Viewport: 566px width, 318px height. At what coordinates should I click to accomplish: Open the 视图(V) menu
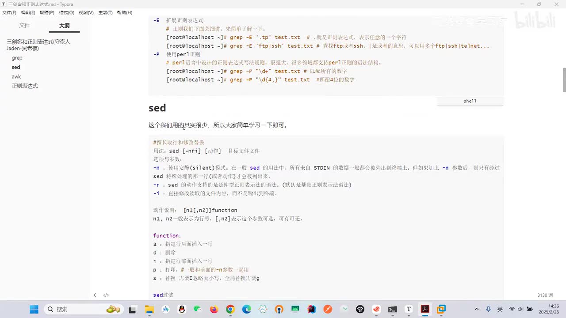(86, 12)
